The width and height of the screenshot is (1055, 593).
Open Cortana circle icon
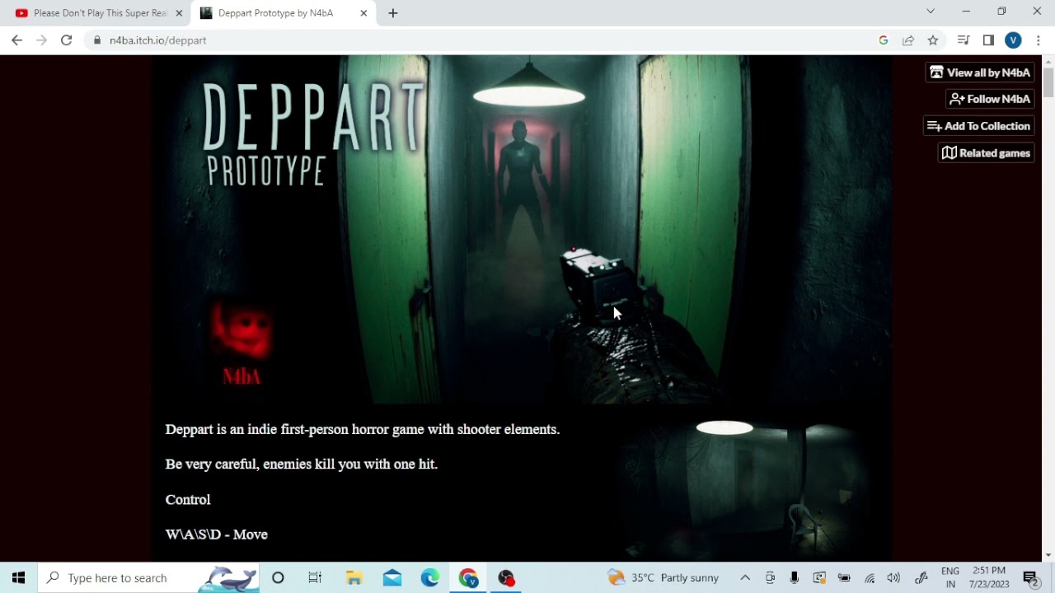(278, 577)
